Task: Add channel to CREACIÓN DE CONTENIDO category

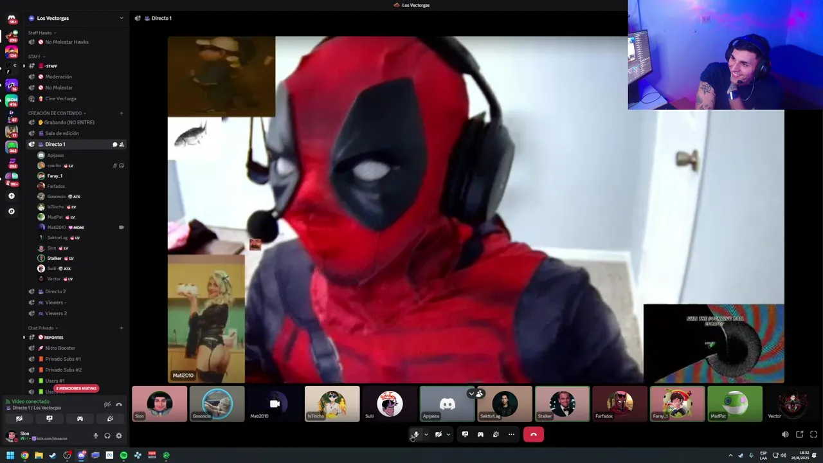Action: 122,113
